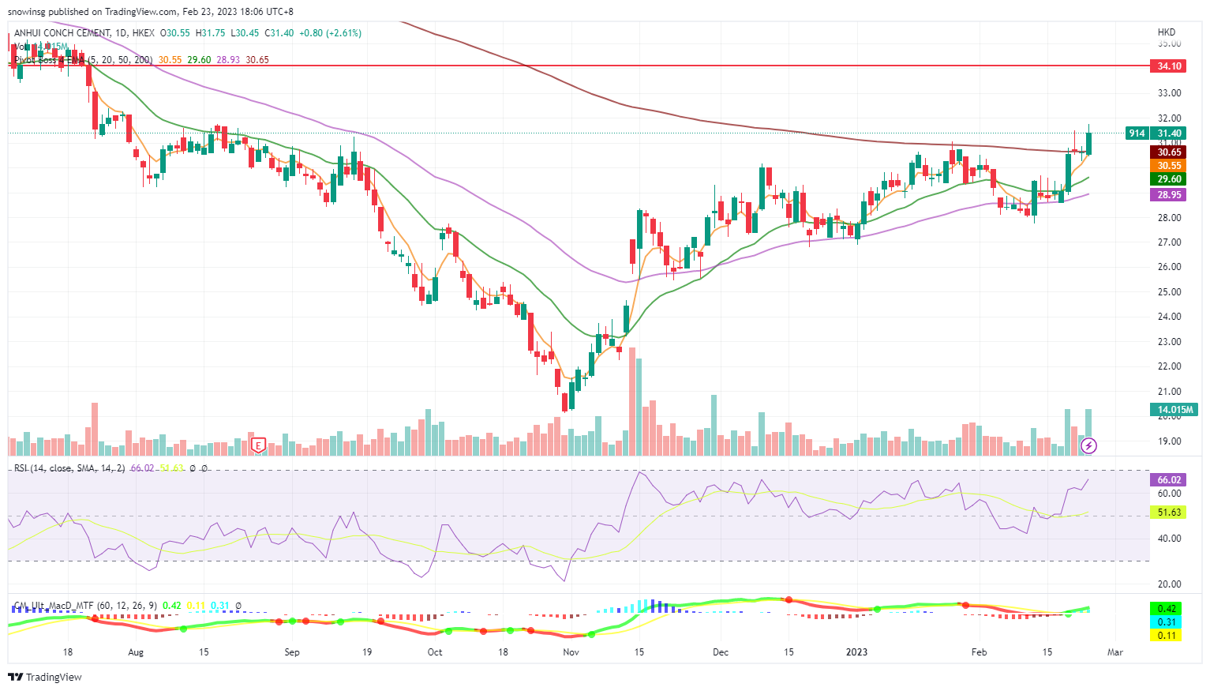Click the purple lightning bolt icon
This screenshot has height=691, width=1210.
1089,446
